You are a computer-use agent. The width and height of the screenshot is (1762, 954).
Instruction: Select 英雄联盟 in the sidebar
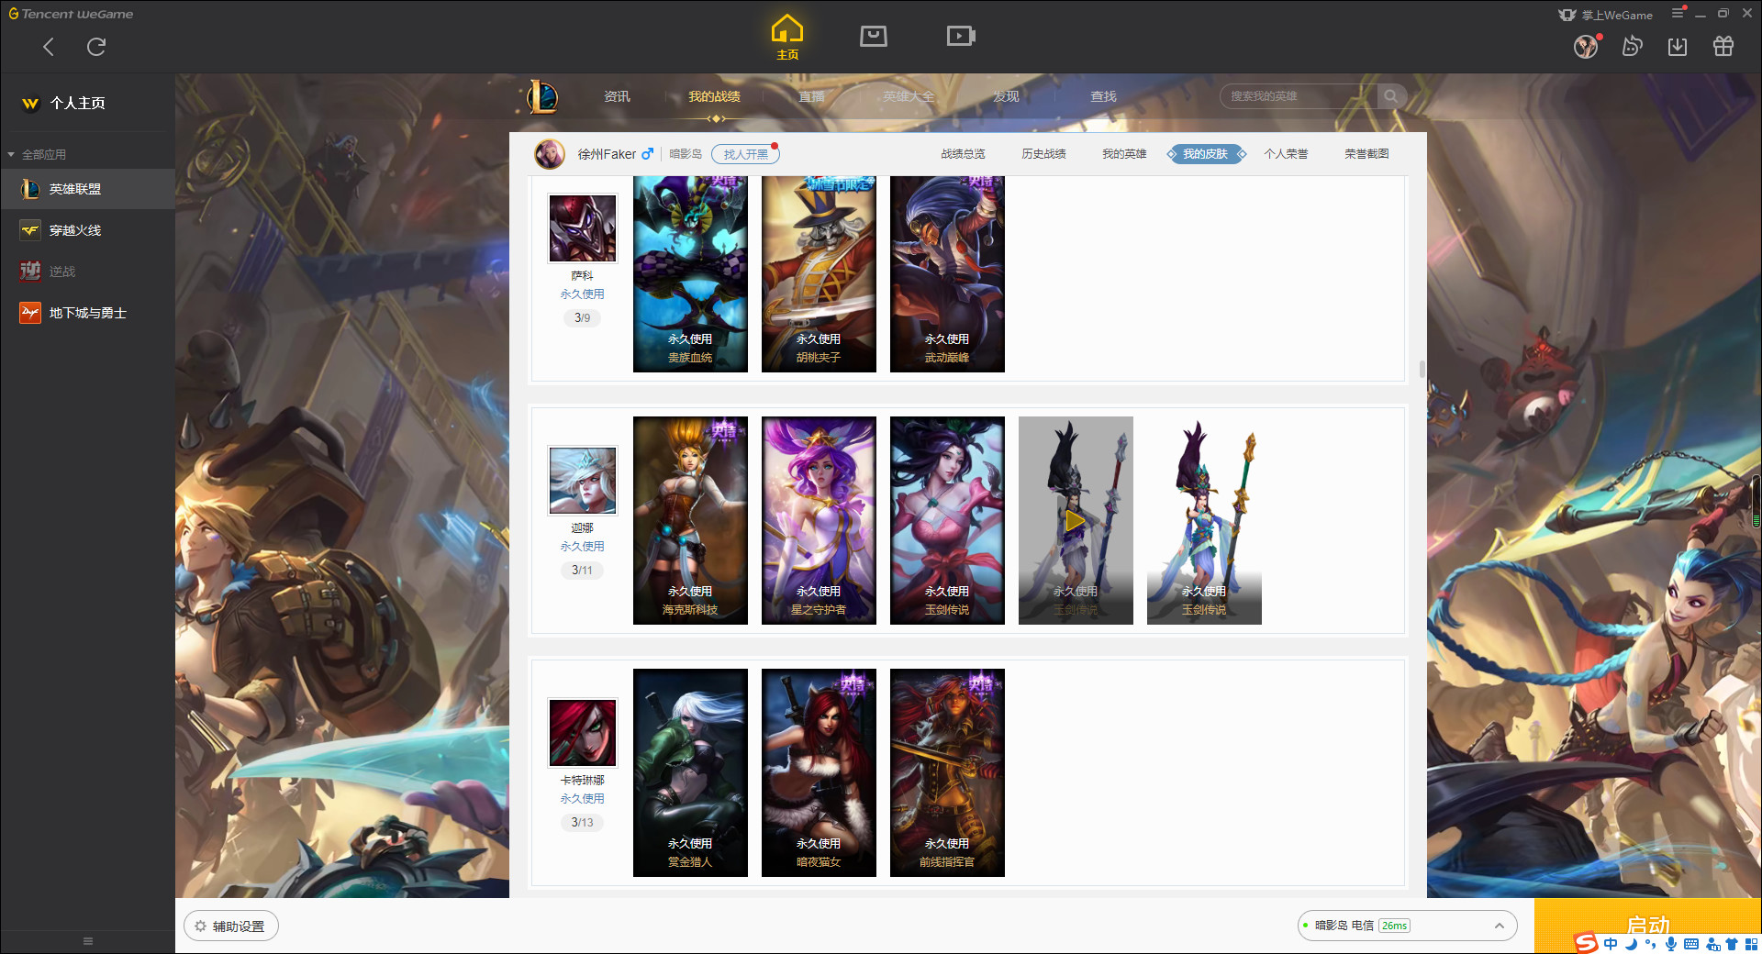[x=87, y=189]
